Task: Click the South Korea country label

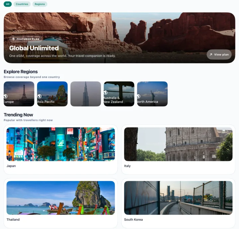Action: point(133,220)
